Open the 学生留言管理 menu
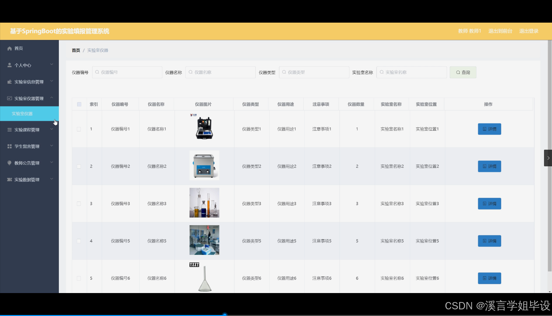The image size is (552, 316). tap(29, 146)
